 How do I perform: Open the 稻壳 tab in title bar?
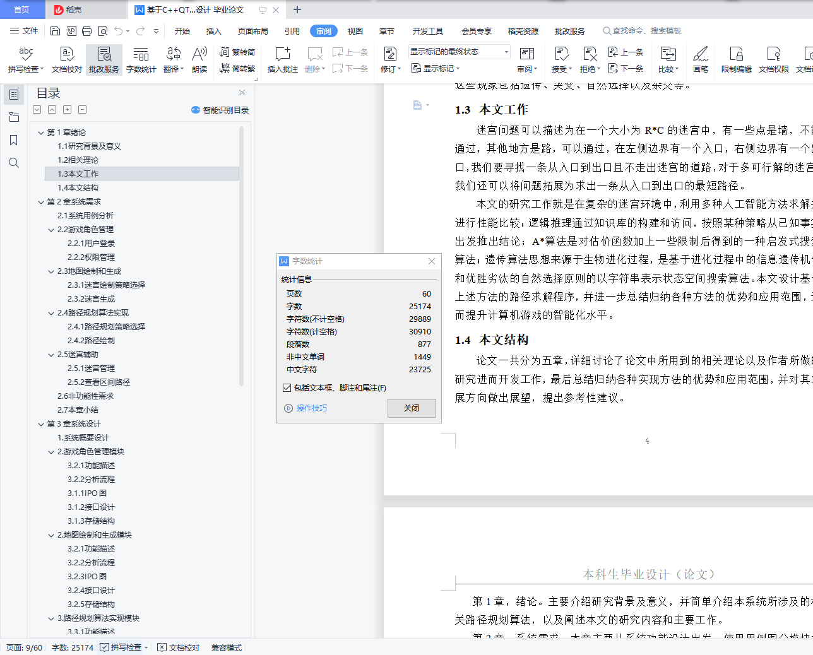[86, 9]
